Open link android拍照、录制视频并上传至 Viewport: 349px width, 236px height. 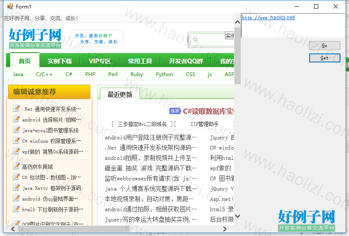point(151,158)
